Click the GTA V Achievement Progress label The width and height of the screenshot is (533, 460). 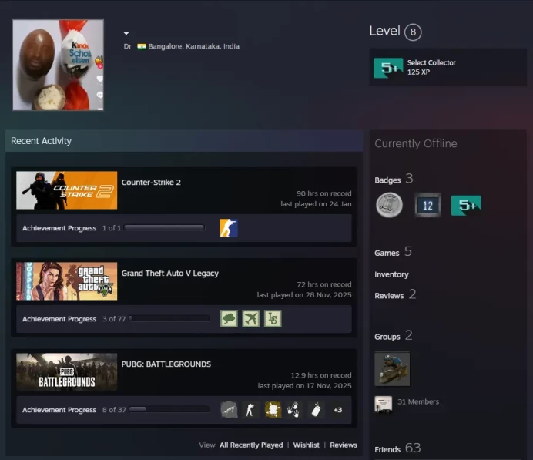(x=59, y=319)
